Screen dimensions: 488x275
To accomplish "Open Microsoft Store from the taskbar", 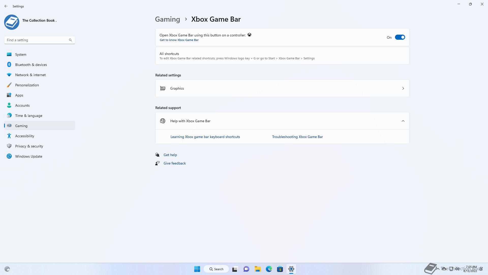I will click(x=280, y=269).
